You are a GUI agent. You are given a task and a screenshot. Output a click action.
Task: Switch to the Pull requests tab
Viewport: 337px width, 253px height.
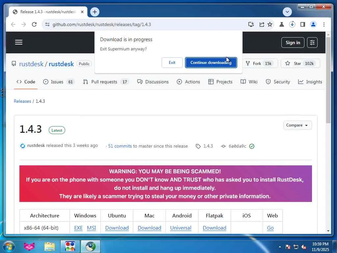pyautogui.click(x=106, y=82)
